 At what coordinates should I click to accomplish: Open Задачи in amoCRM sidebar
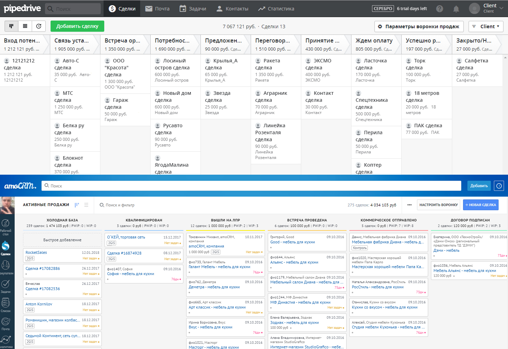6,287
